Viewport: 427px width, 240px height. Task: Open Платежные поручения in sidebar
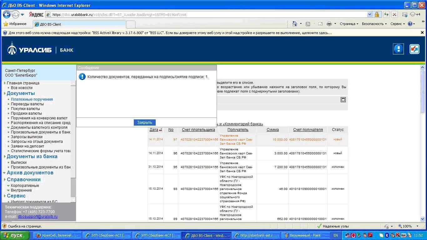tap(32, 99)
